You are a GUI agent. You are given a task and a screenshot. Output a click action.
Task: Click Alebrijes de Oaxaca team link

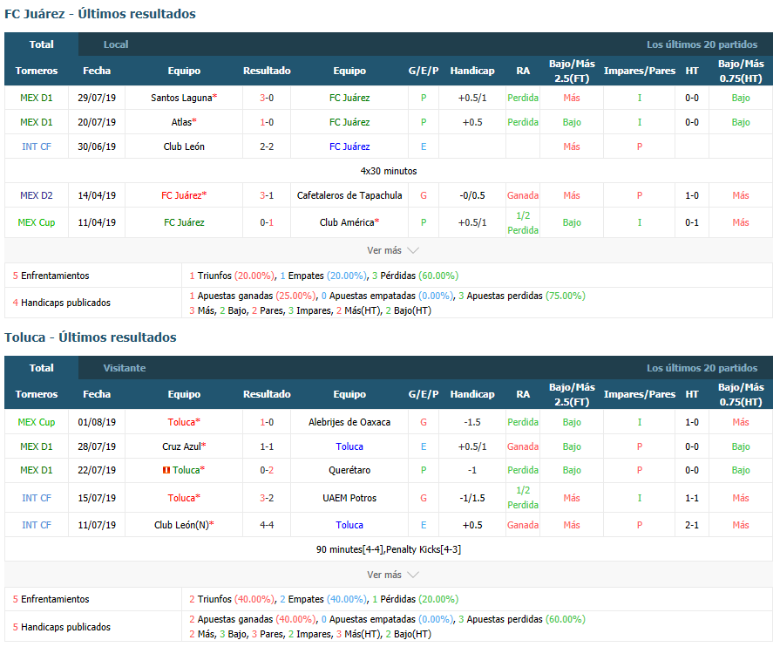point(349,422)
